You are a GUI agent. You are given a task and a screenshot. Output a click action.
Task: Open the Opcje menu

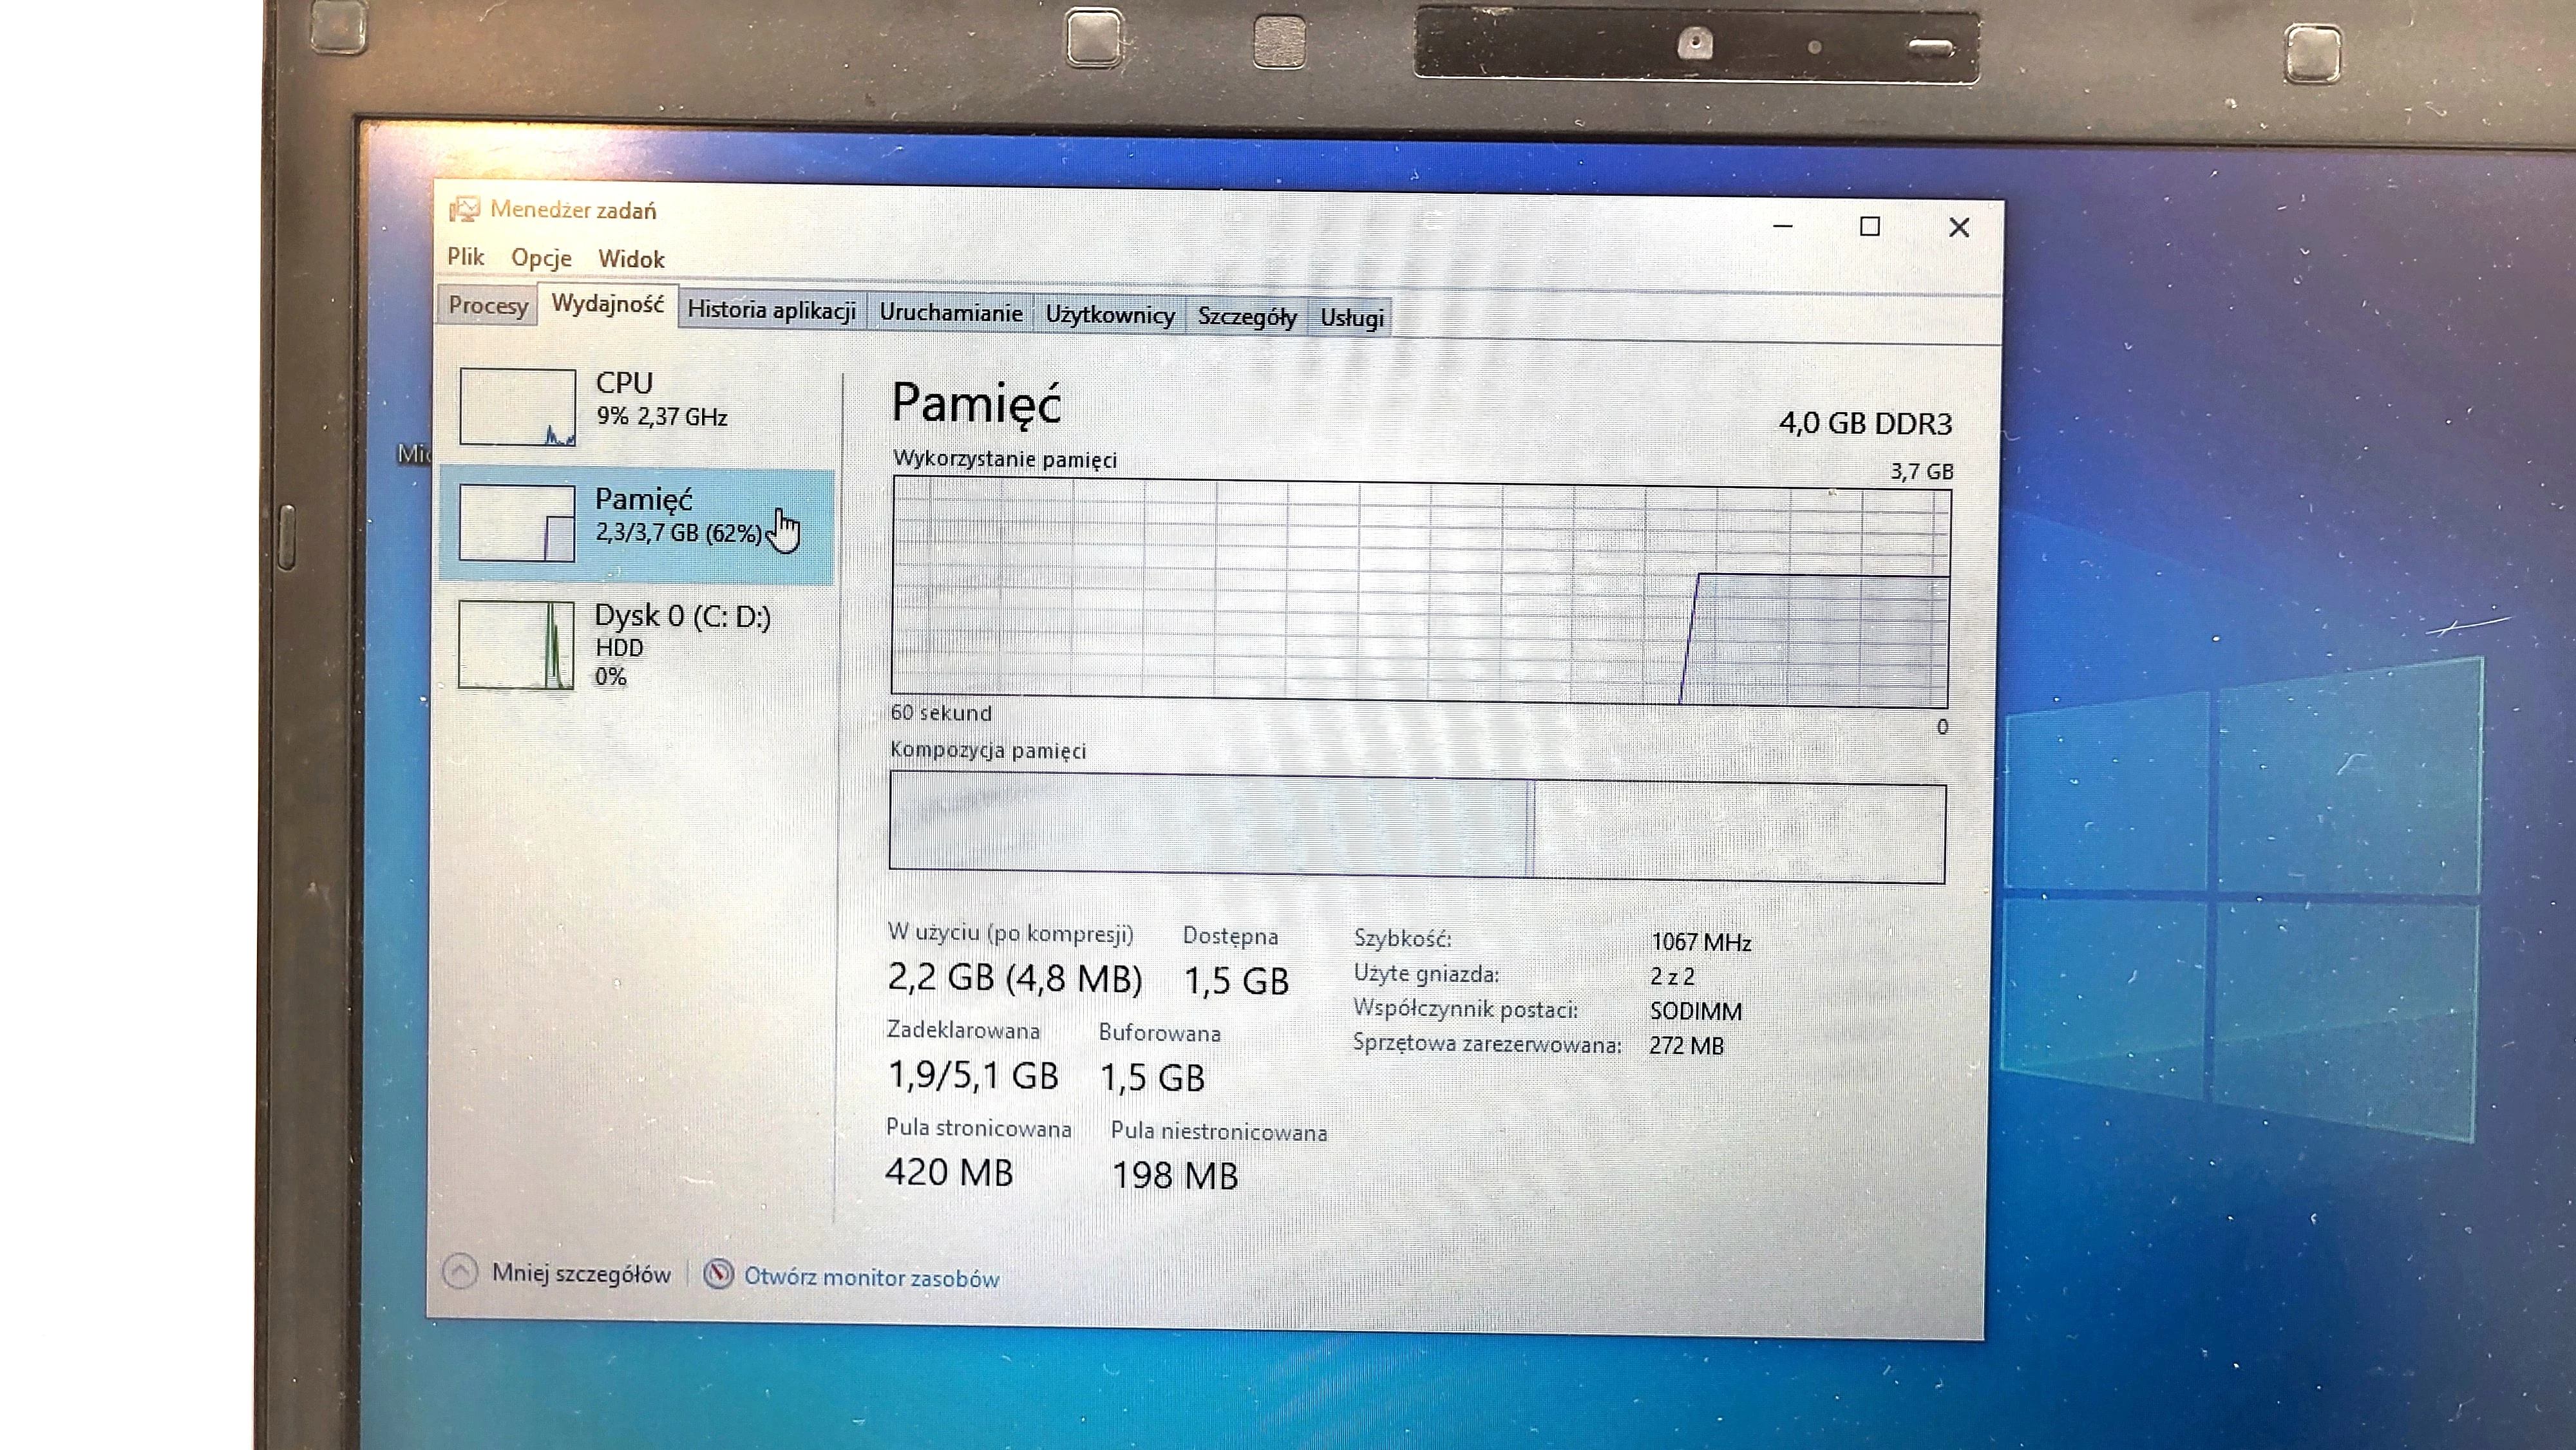pyautogui.click(x=541, y=257)
